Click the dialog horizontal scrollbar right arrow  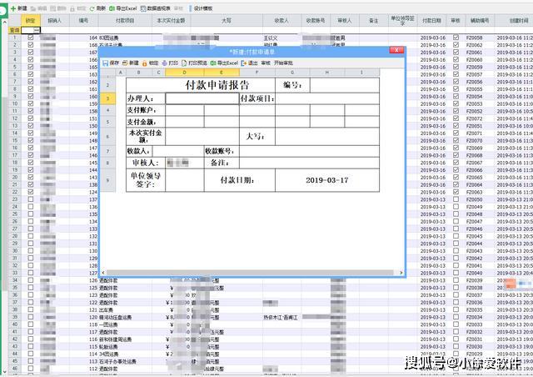coord(401,273)
